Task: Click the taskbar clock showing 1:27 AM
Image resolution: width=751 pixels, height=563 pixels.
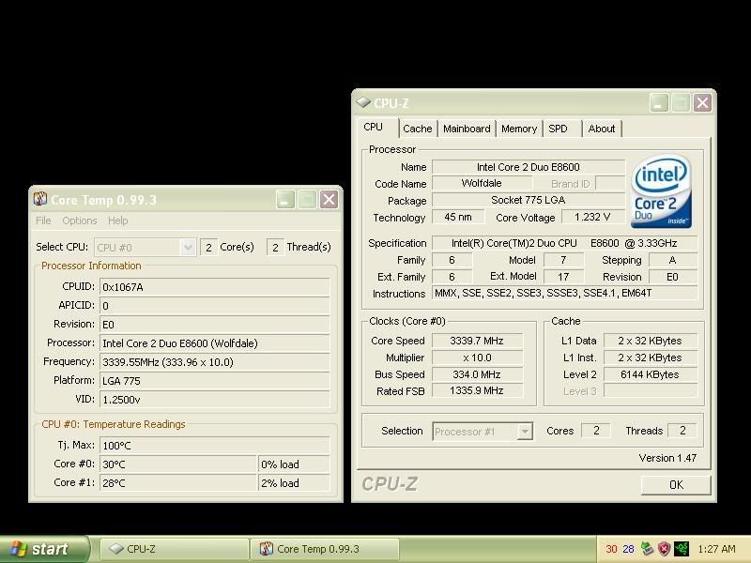Action: [716, 549]
